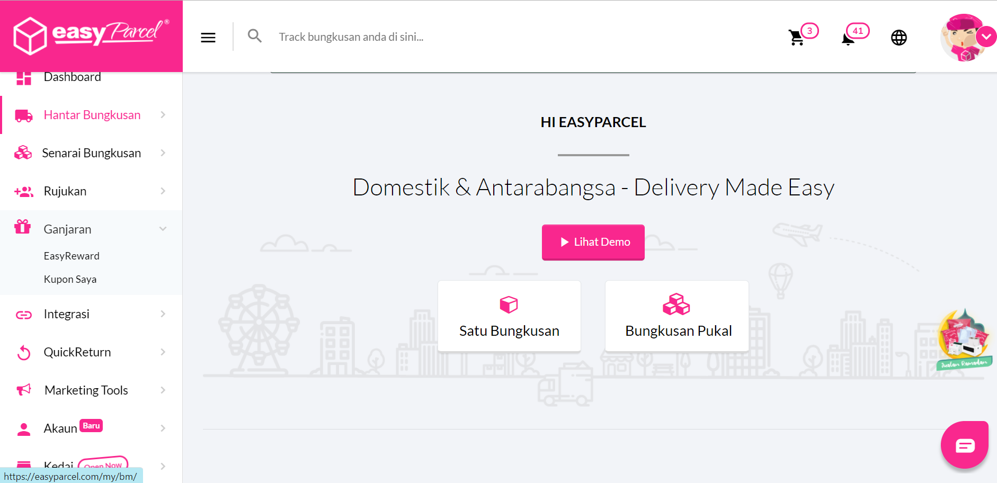
Task: Open the notifications bell
Action: point(848,38)
